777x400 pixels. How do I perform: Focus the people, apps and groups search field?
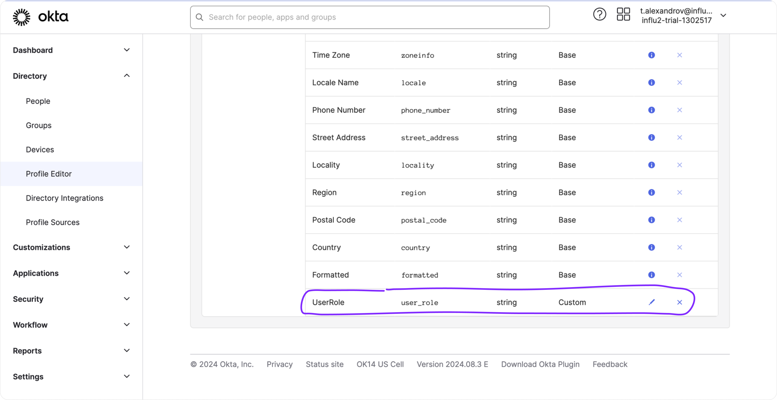[x=370, y=17]
